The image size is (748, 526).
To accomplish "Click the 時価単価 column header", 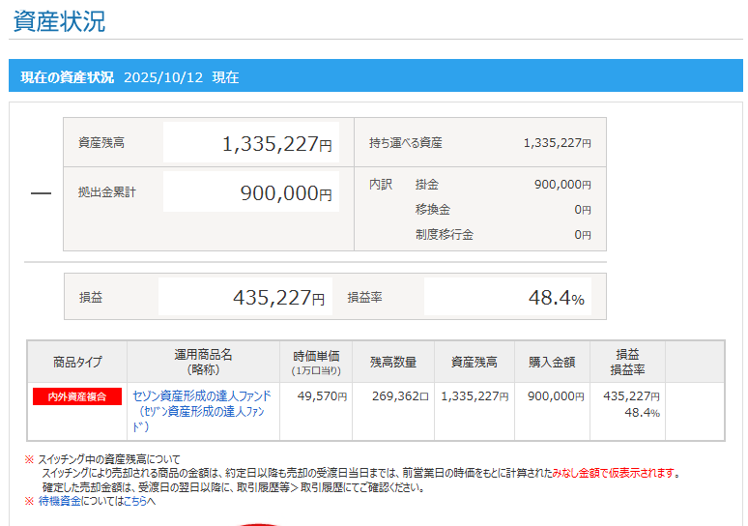I will [x=316, y=362].
